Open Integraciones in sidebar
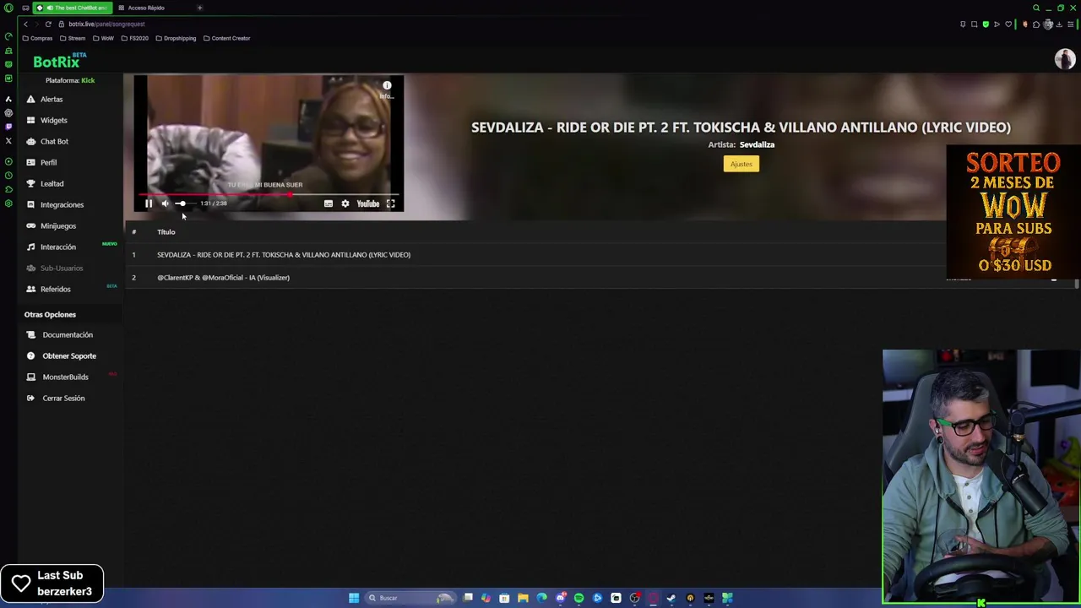The height and width of the screenshot is (608, 1081). click(x=62, y=204)
